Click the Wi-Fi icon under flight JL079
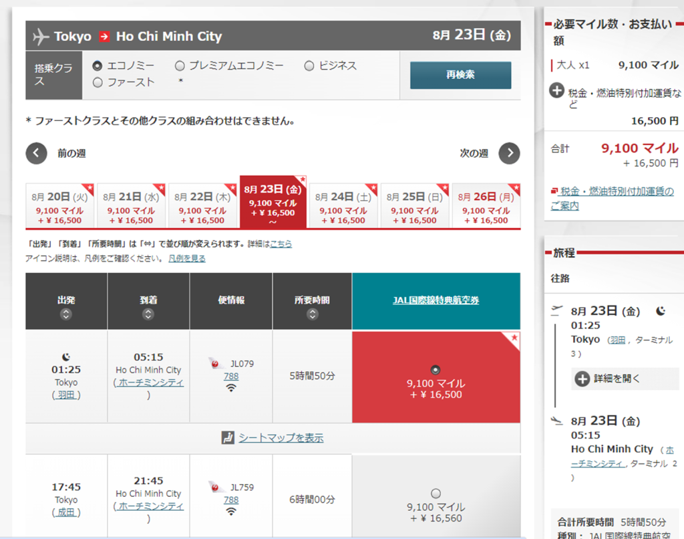 click(231, 388)
